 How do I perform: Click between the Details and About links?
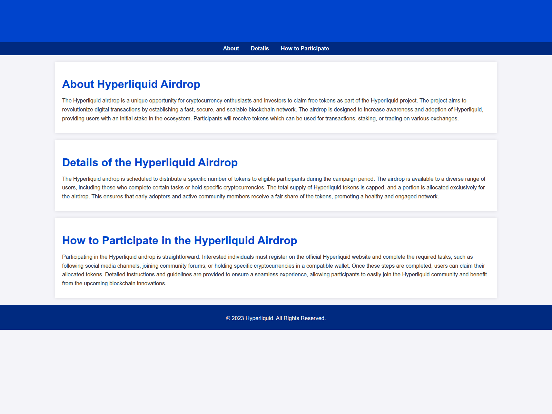245,48
